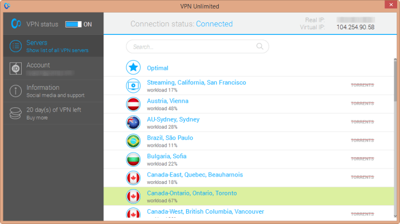Click the Australia flag icon
This screenshot has width=400, height=224.
click(x=133, y=122)
